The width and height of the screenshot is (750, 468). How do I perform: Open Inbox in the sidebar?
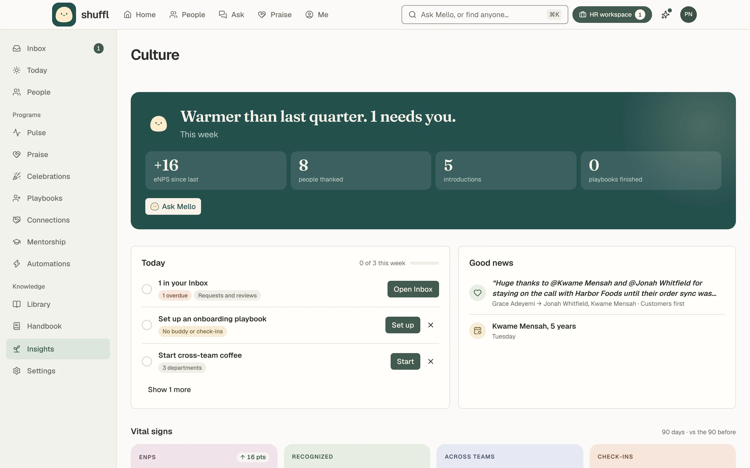[58, 48]
